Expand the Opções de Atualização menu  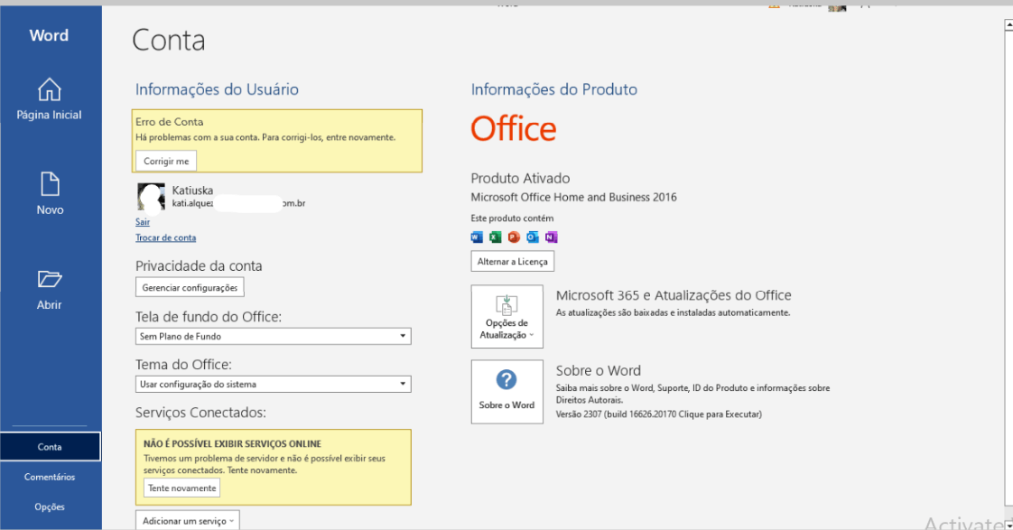point(507,317)
